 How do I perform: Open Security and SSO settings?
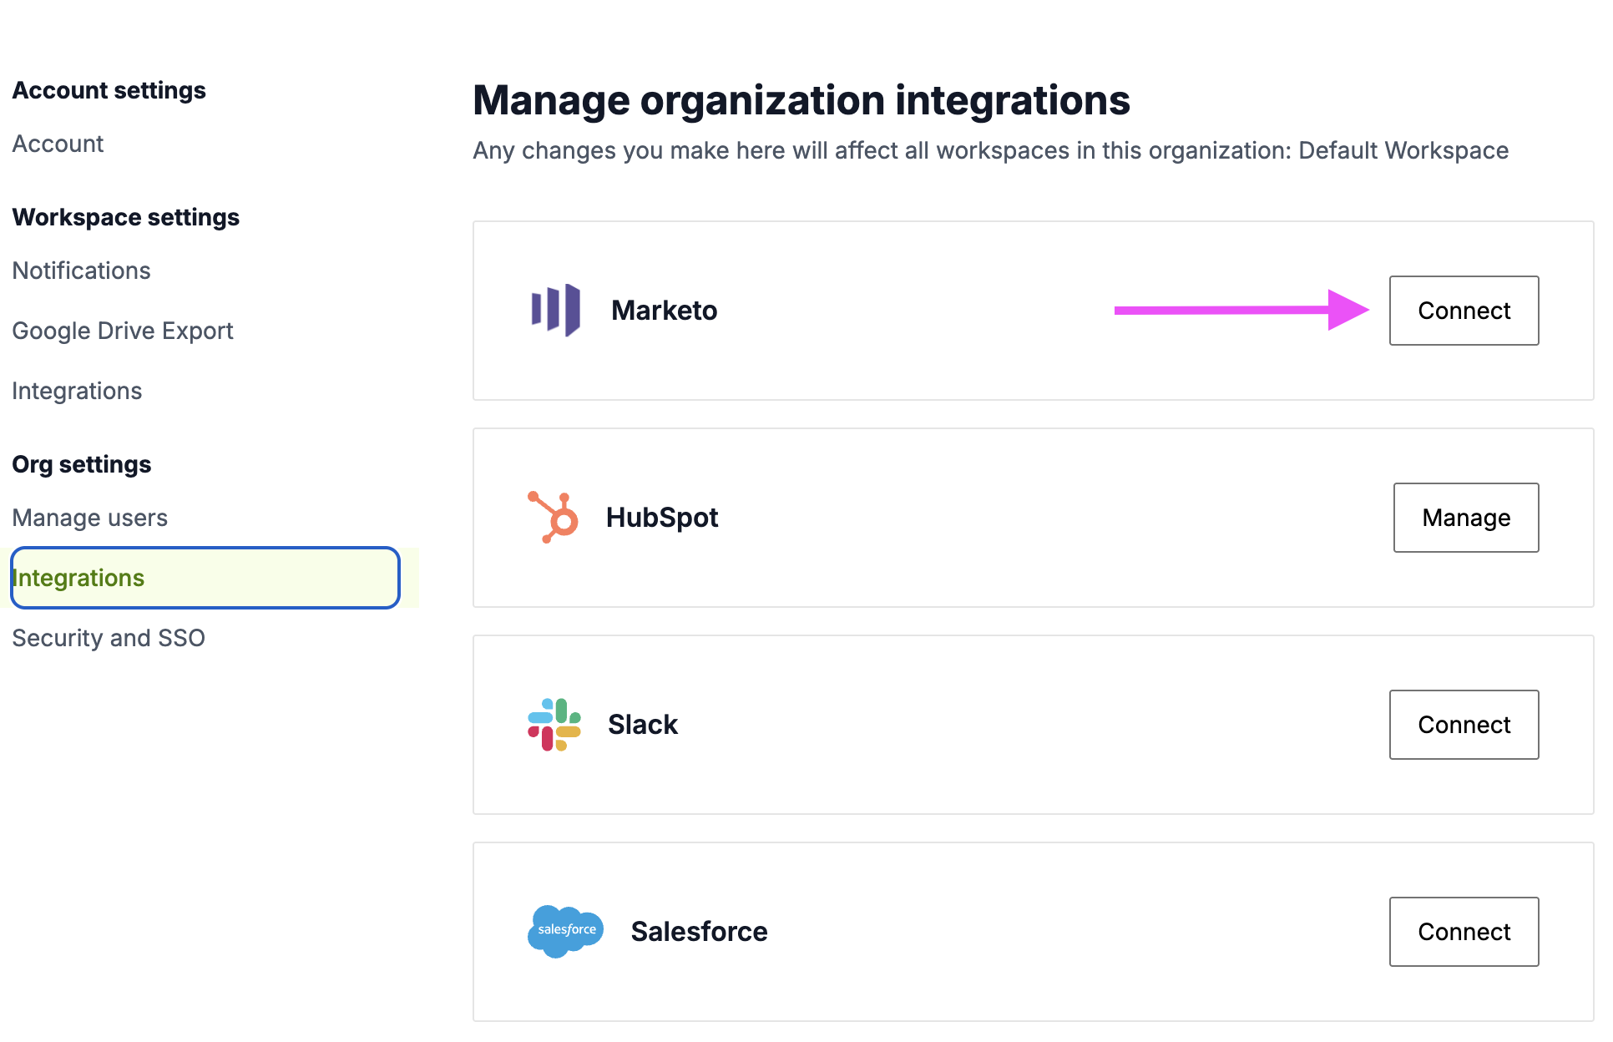click(109, 638)
